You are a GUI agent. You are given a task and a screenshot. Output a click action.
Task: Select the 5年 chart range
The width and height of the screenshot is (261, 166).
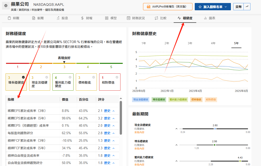point(236,43)
